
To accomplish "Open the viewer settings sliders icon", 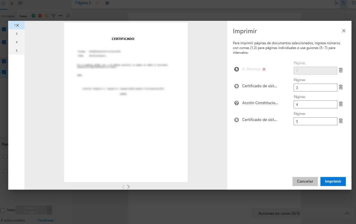I will click(353, 3).
